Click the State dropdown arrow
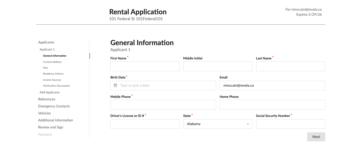The width and height of the screenshot is (362, 159). point(248,124)
